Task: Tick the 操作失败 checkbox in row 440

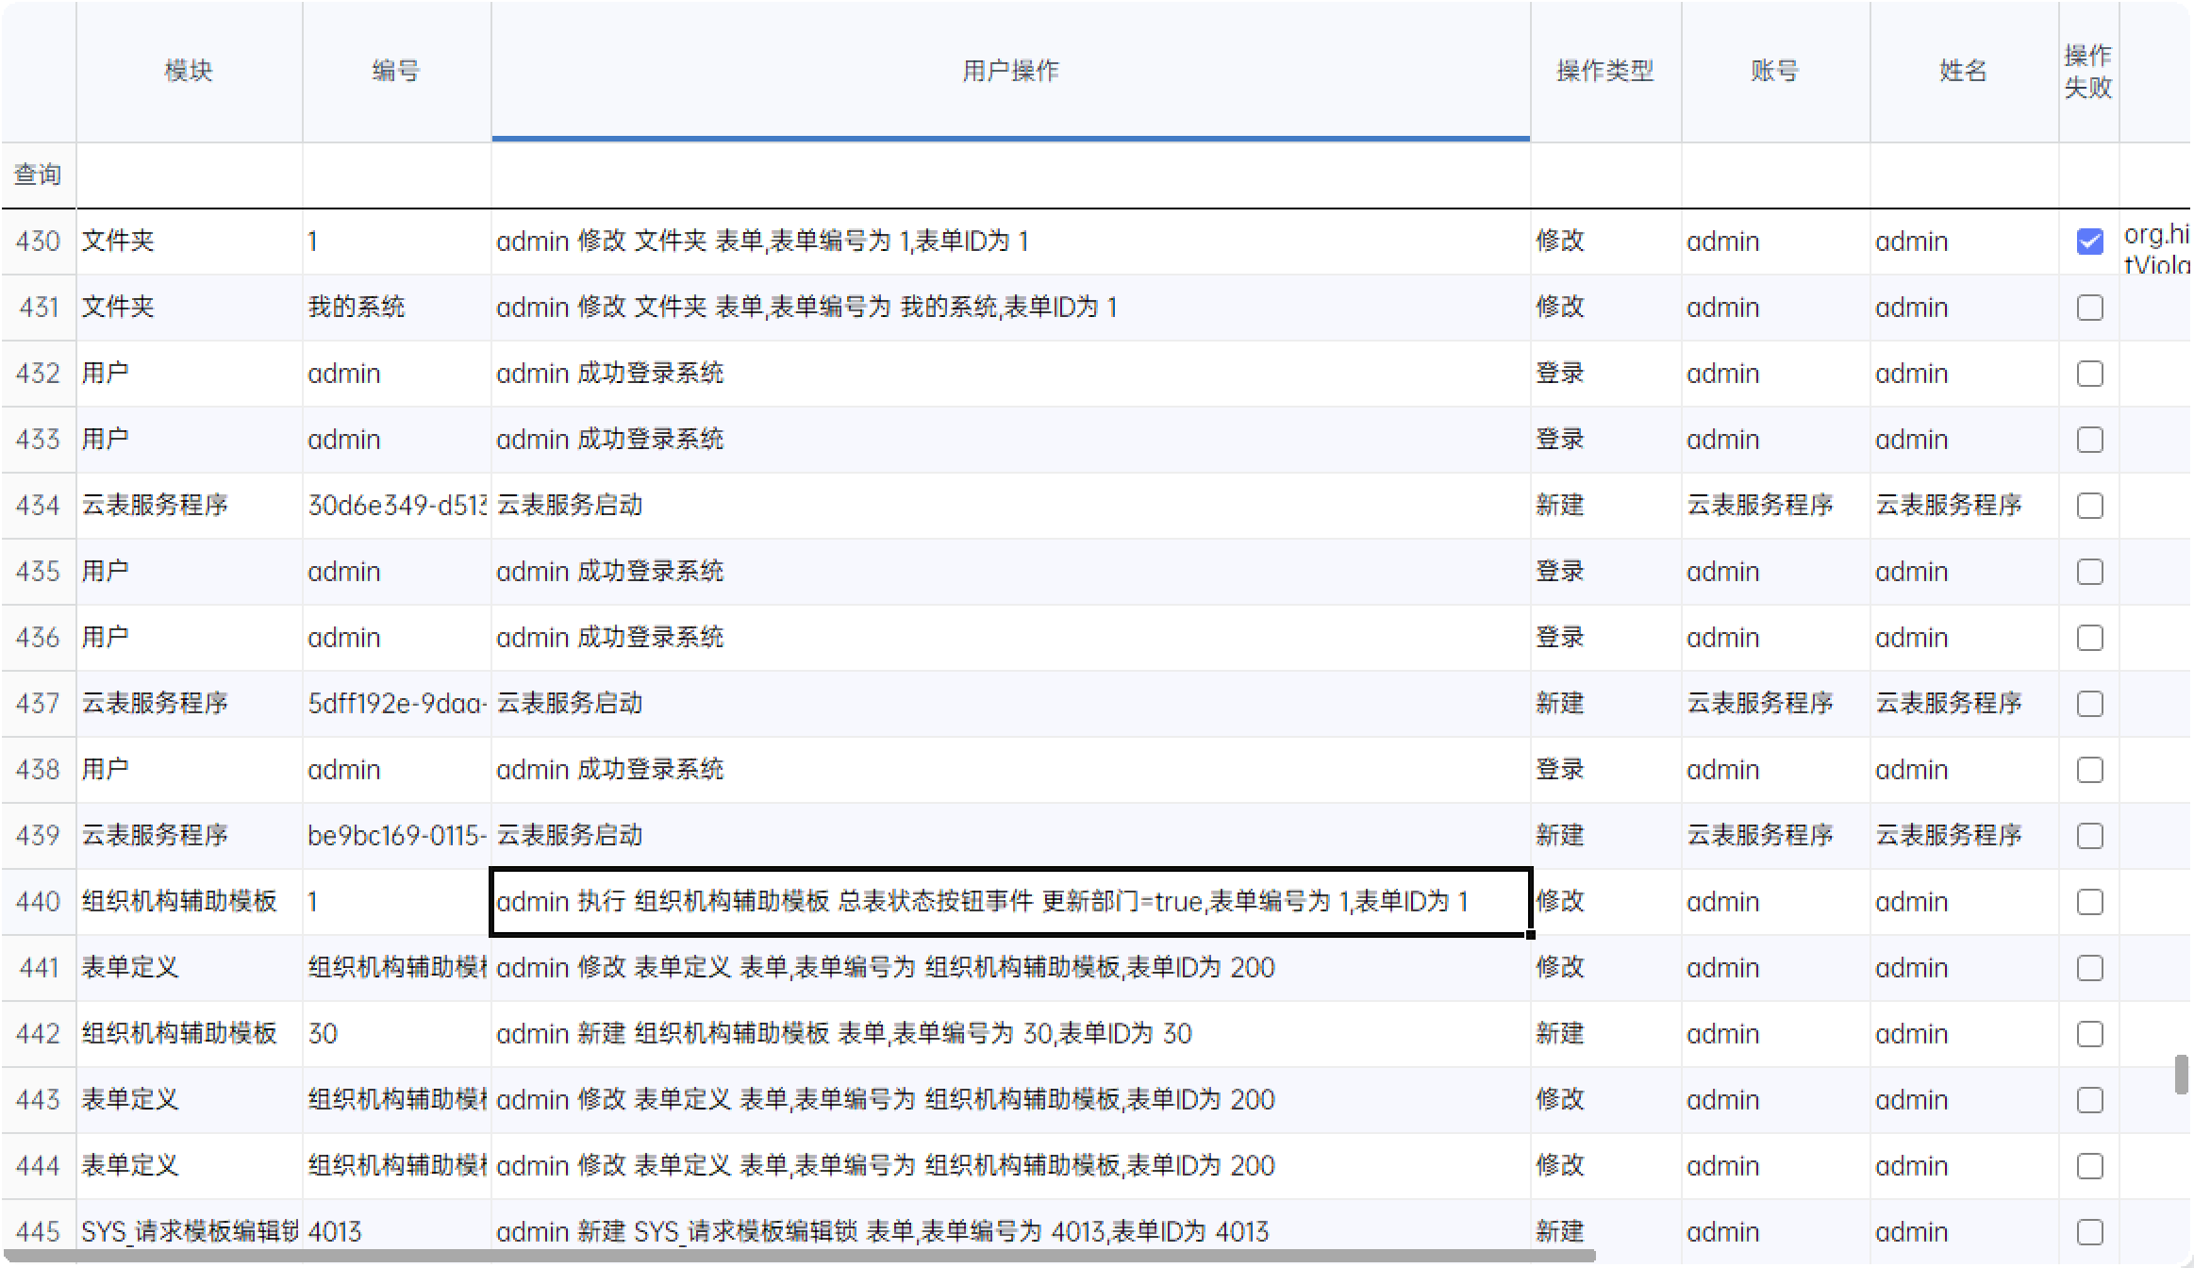Action: point(2089,902)
